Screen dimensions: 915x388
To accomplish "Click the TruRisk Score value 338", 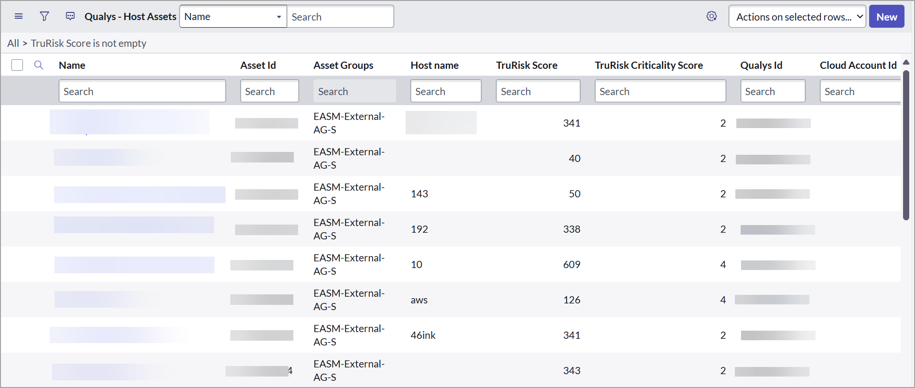I will click(571, 229).
